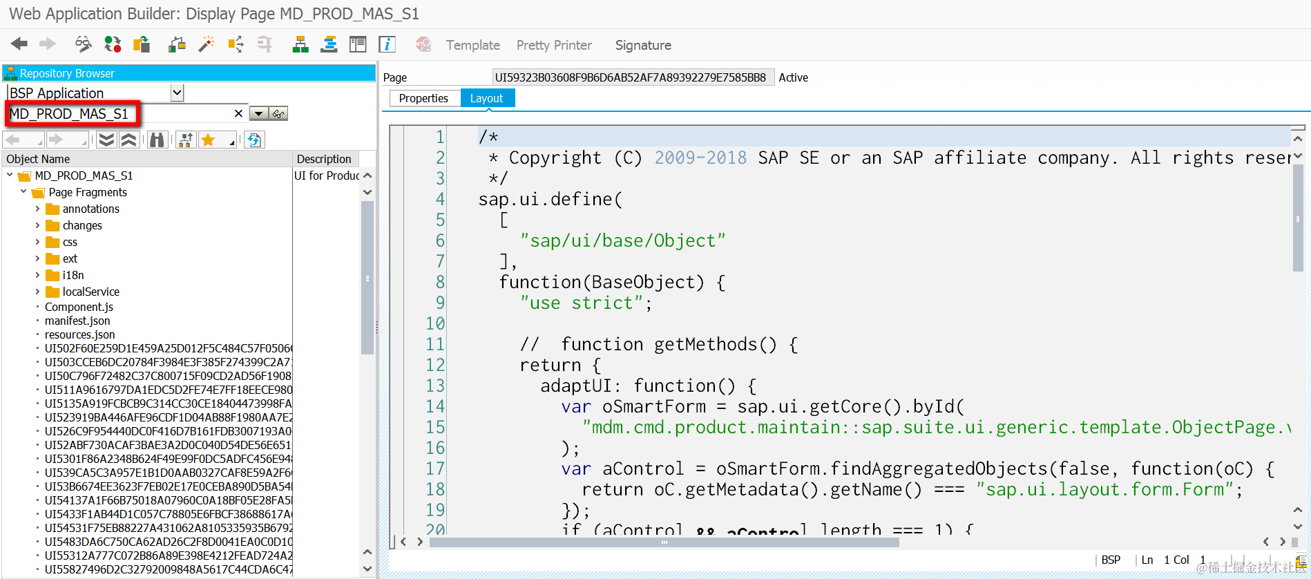The image size is (1311, 579).
Task: Click the Page name field
Action: [633, 77]
